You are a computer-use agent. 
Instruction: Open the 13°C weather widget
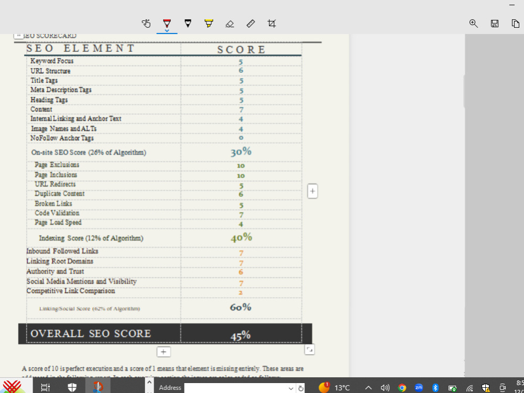pos(334,387)
